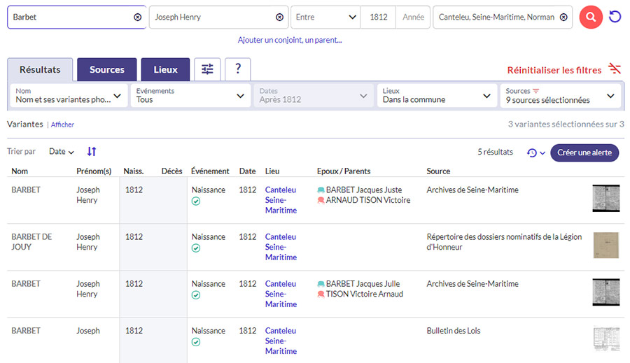
Task: Open the Sources selected filter dropdown
Action: click(x=559, y=96)
